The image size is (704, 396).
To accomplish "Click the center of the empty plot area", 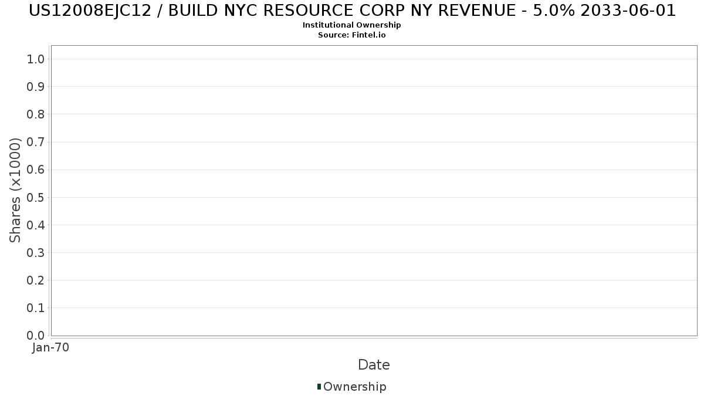I will click(374, 190).
